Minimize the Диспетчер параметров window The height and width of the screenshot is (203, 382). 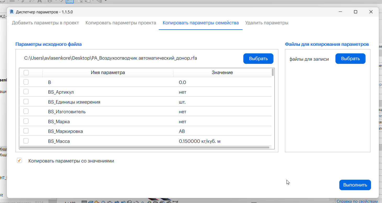(340, 12)
